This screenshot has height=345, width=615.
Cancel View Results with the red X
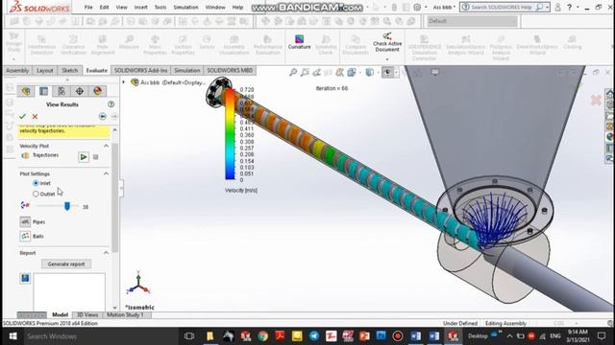35,116
